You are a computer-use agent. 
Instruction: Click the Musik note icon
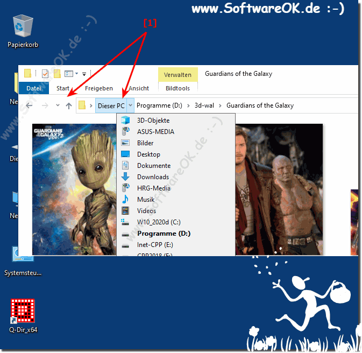[125, 199]
